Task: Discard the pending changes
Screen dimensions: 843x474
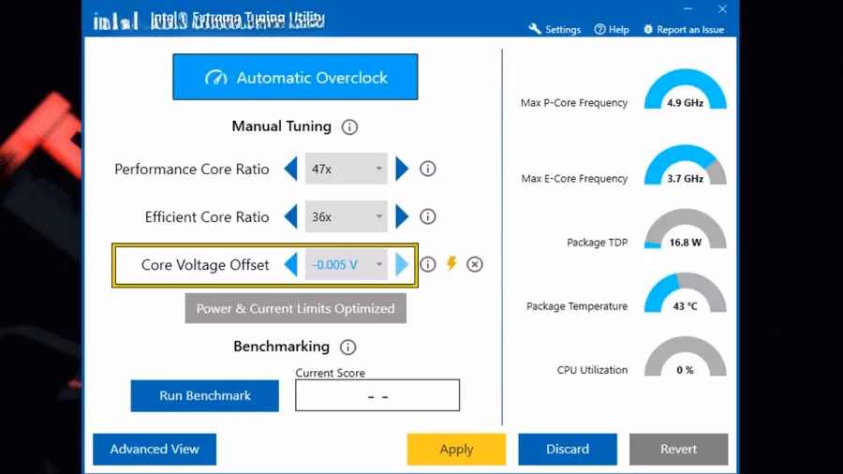Action: pos(568,449)
